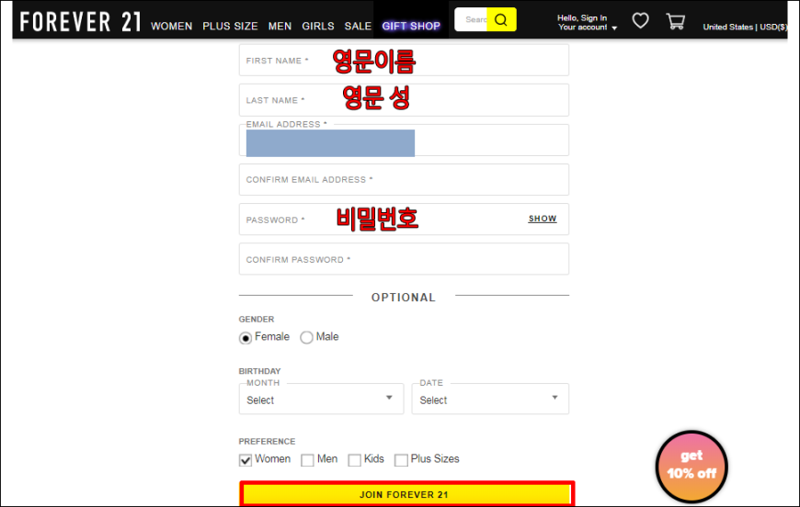Uncheck the Women preference checkbox

(x=246, y=460)
